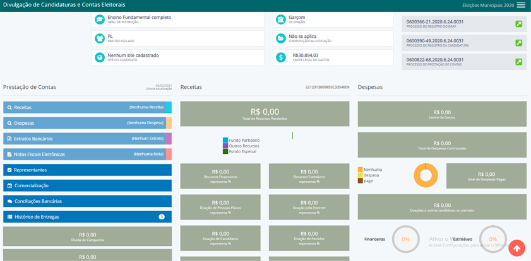Click the party PL shirt icon
The height and width of the screenshot is (261, 531).
click(99, 38)
